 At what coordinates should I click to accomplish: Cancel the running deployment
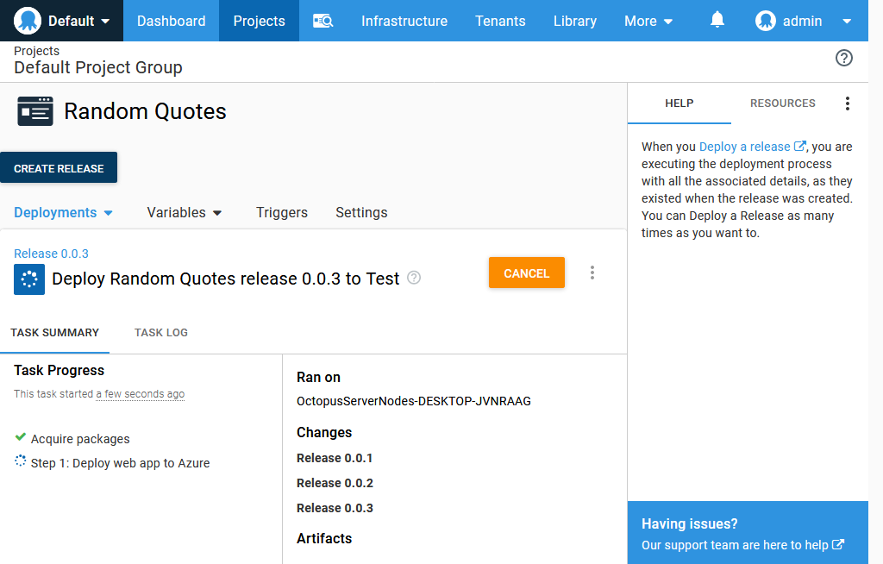pos(527,273)
